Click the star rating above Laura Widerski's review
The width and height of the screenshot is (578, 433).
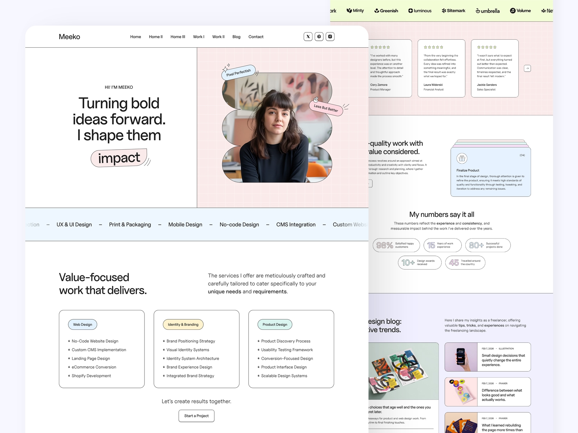(x=433, y=47)
